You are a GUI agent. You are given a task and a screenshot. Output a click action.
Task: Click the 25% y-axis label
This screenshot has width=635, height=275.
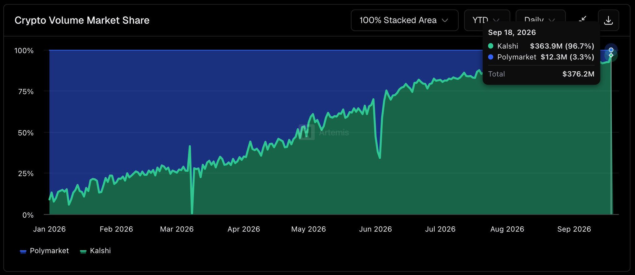coord(26,174)
